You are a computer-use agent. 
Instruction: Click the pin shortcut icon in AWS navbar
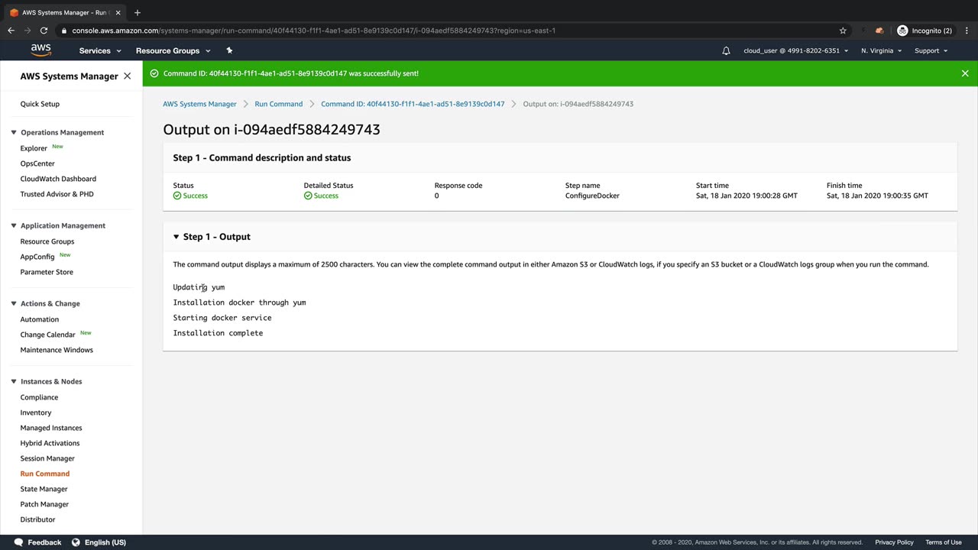click(229, 50)
